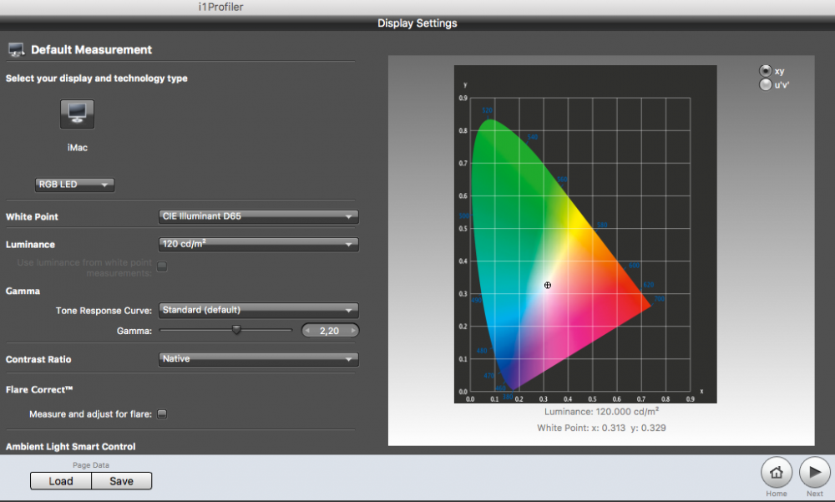
Task: Decrease gamma with the left stepper arrow
Action: (x=307, y=331)
